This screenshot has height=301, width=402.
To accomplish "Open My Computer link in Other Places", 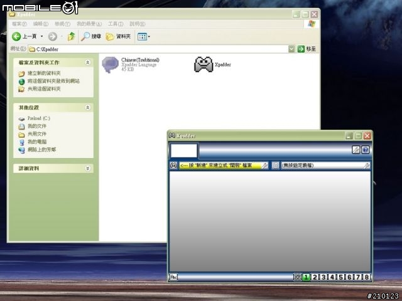I will [37, 142].
